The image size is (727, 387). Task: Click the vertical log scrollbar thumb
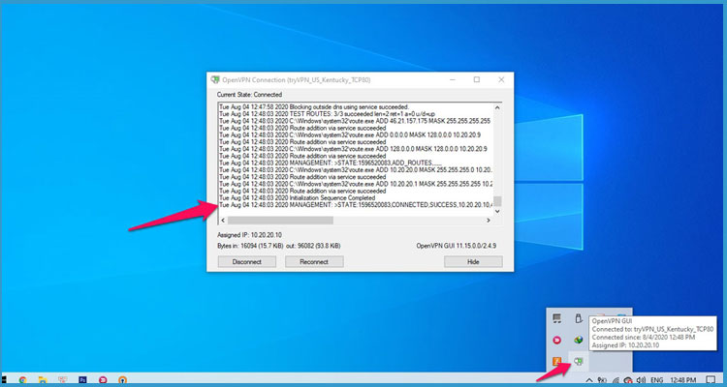tap(498, 201)
